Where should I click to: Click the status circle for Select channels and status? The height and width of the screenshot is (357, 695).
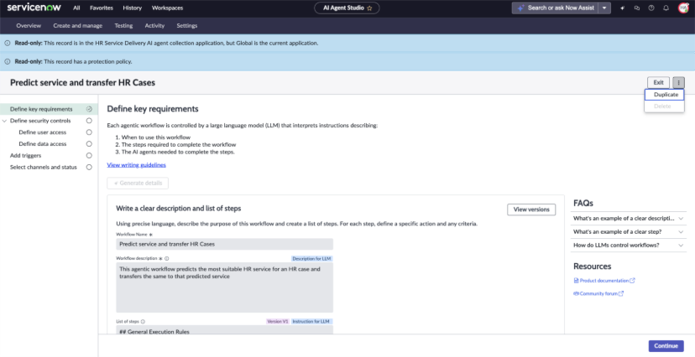pos(89,168)
